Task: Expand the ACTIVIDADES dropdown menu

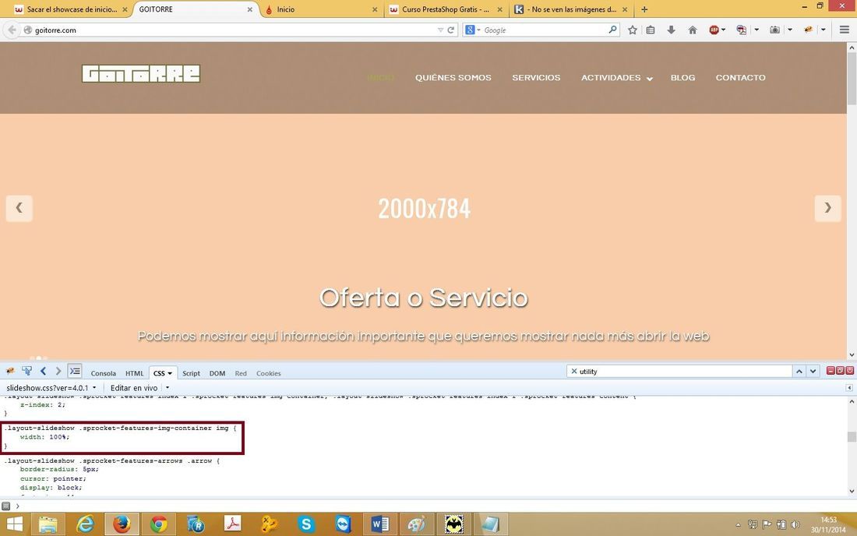Action: [616, 78]
